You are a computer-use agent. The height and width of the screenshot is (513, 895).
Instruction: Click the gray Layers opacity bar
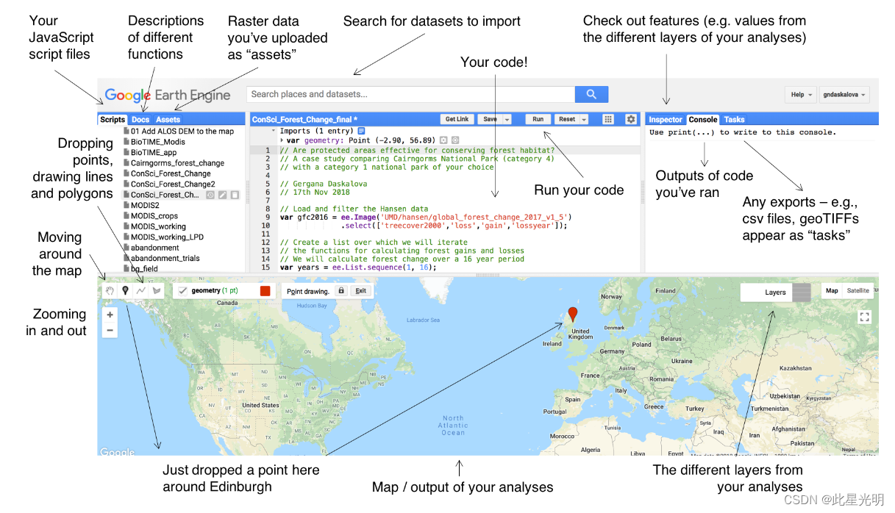pos(802,292)
